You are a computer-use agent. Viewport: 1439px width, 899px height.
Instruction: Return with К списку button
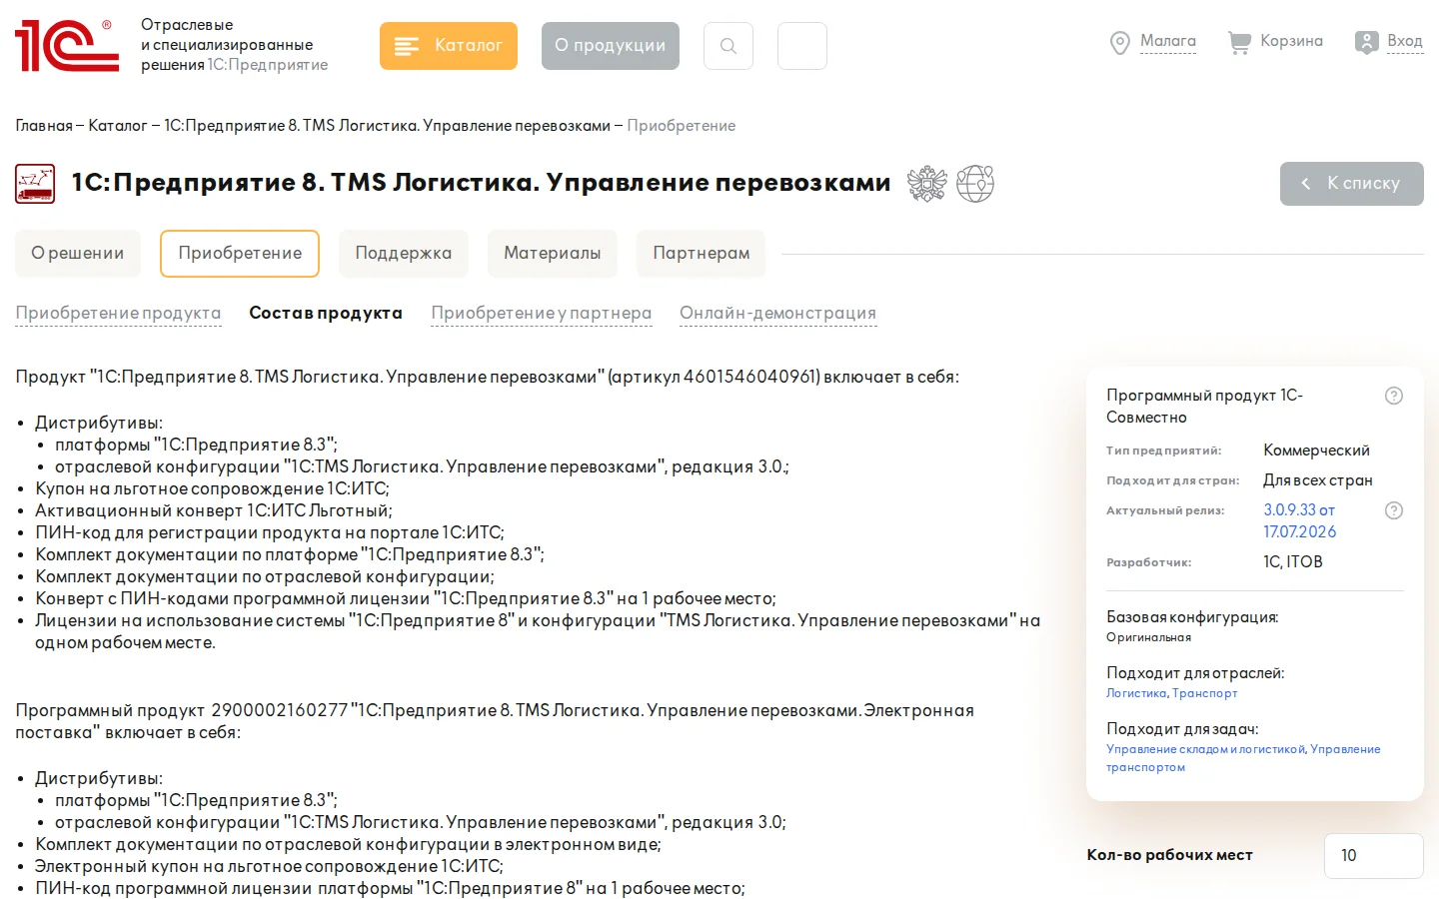(1352, 184)
